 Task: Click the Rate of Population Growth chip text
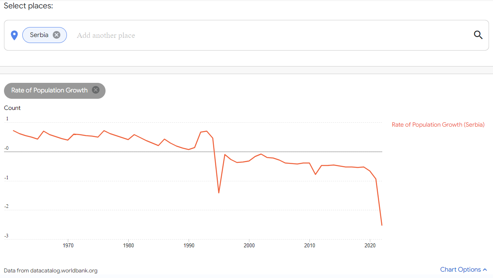coord(49,90)
